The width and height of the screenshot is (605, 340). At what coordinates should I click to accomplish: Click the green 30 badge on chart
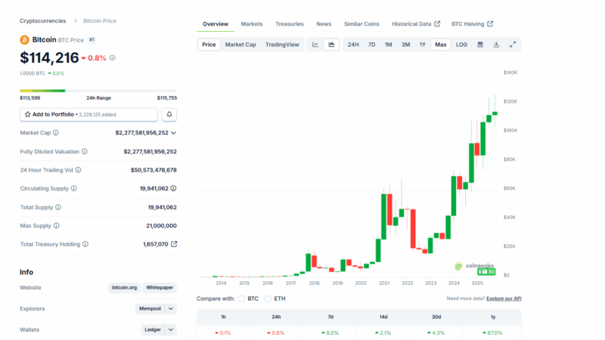pyautogui.click(x=486, y=272)
